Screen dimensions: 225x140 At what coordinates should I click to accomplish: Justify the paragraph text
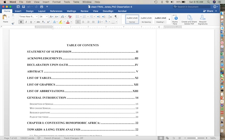coord(93,22)
